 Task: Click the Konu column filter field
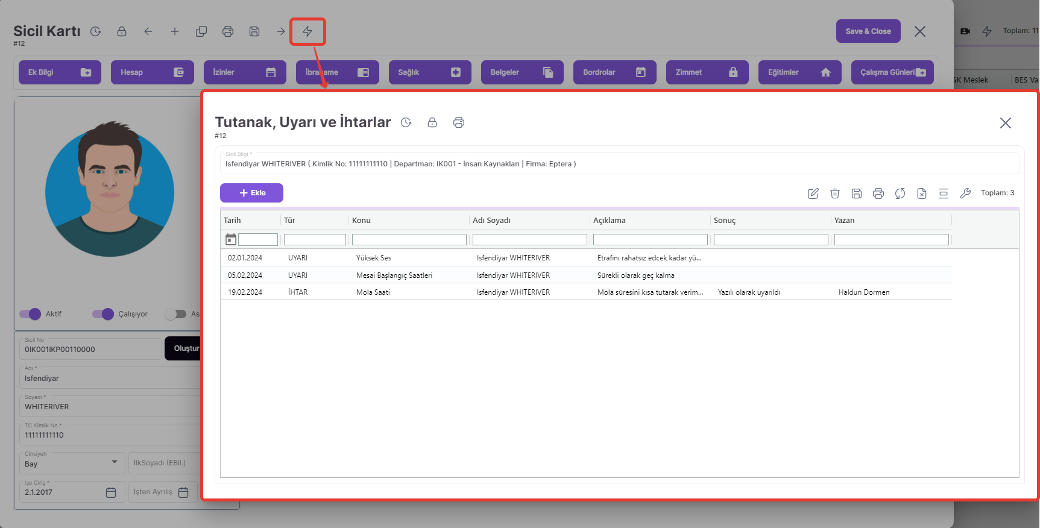(x=409, y=240)
